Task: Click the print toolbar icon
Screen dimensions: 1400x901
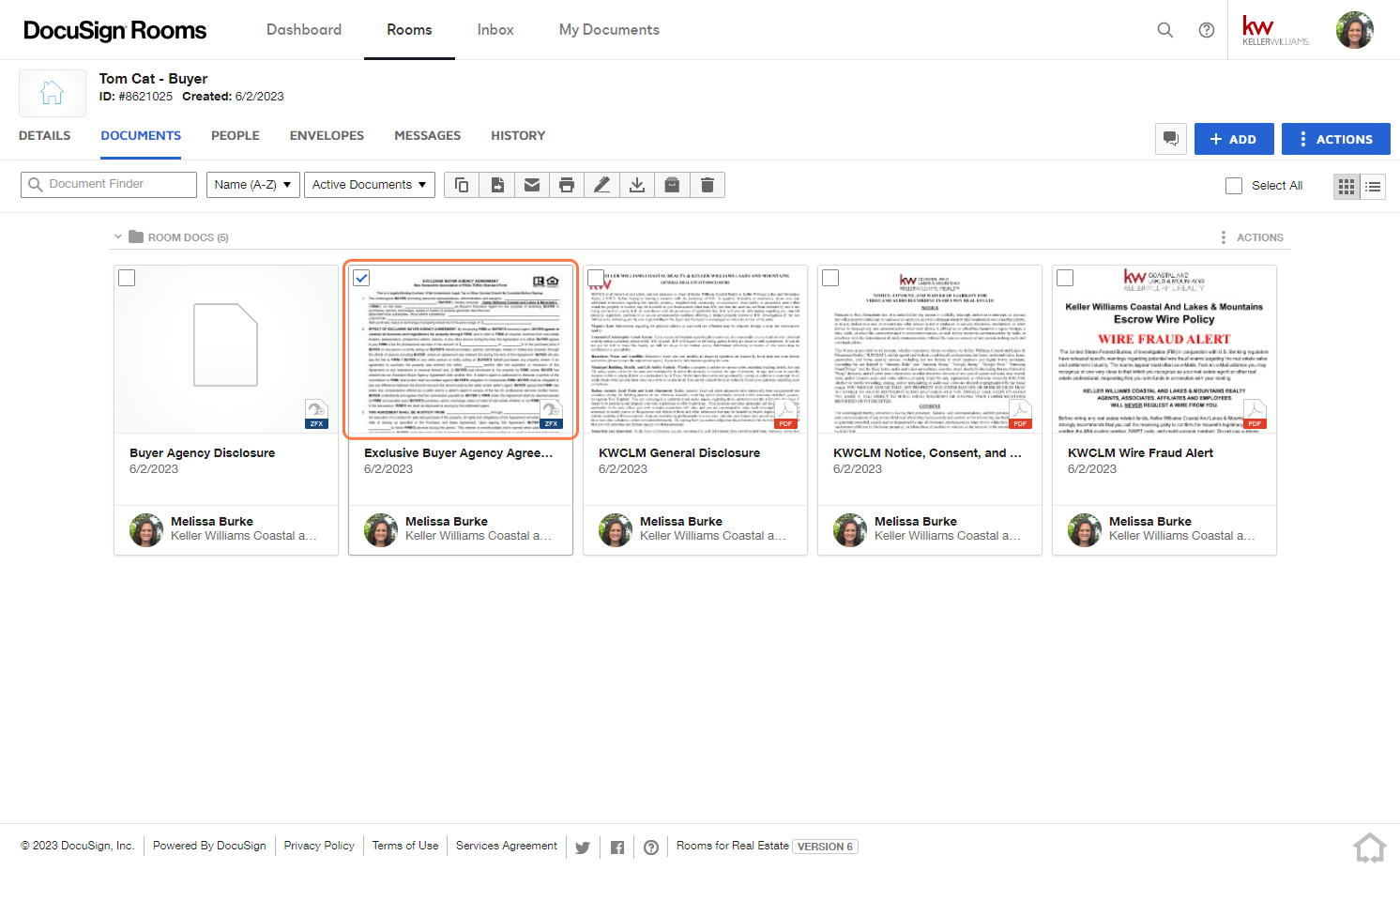Action: [567, 185]
